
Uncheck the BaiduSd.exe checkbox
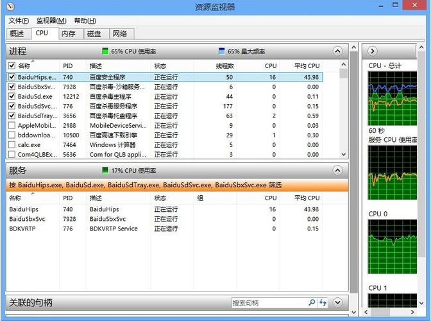point(12,96)
